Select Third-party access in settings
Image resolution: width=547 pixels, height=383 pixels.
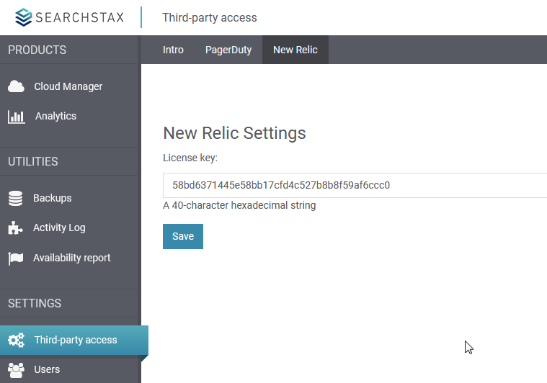(74, 340)
